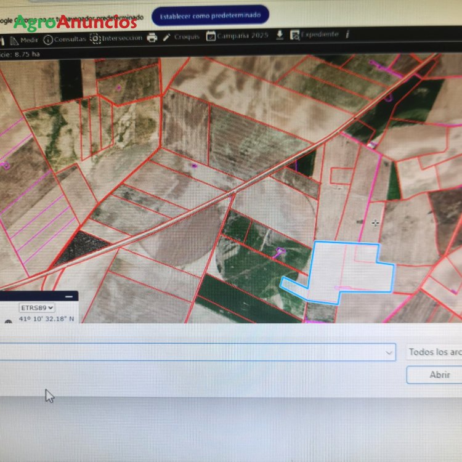Click the printer icon
The height and width of the screenshot is (462, 462).
152,38
